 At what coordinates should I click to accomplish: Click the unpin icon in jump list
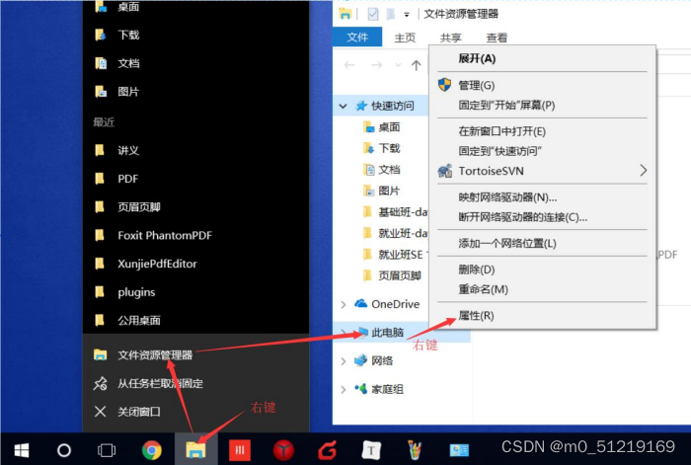(100, 383)
